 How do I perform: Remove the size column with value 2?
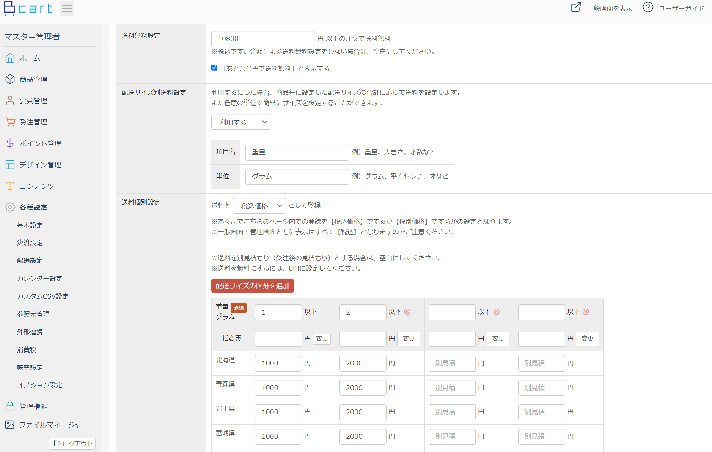(x=407, y=312)
